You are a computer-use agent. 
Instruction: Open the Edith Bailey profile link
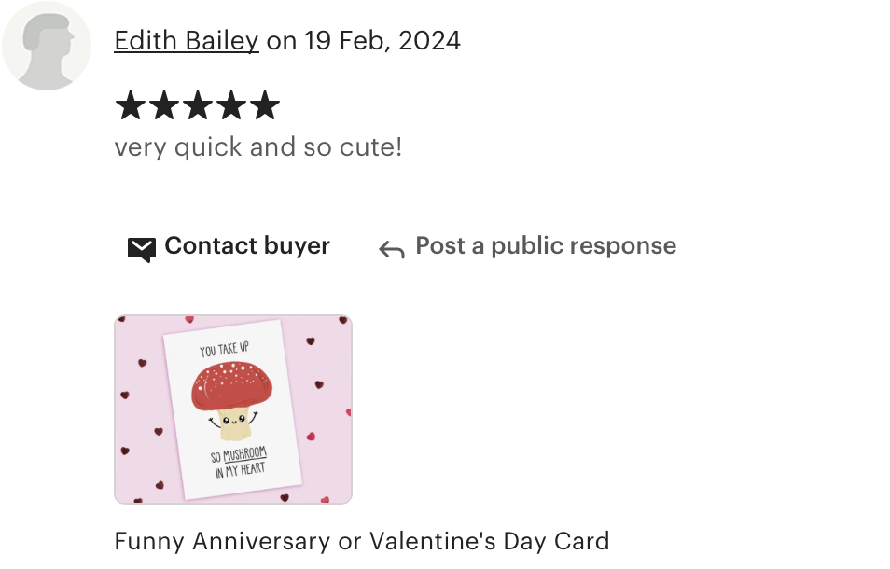pos(187,41)
